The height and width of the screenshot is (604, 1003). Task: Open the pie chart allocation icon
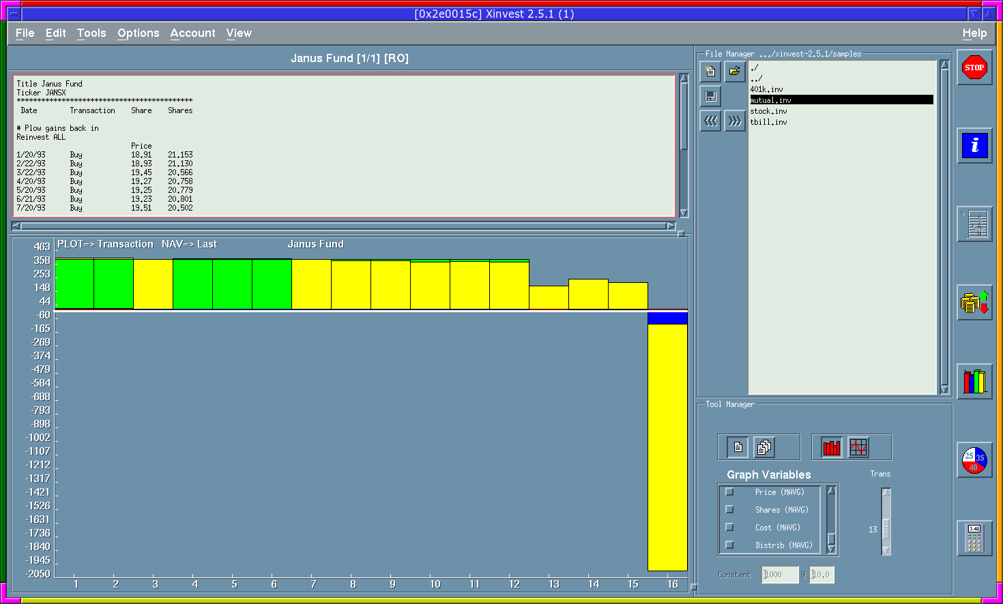pyautogui.click(x=974, y=459)
